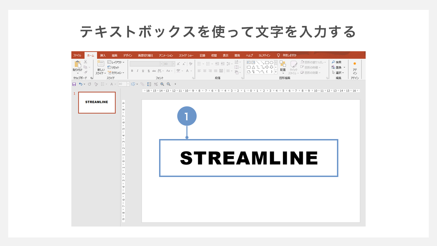Image resolution: width=437 pixels, height=246 pixels.
Task: Select the right block arrow shape
Action: (267, 67)
